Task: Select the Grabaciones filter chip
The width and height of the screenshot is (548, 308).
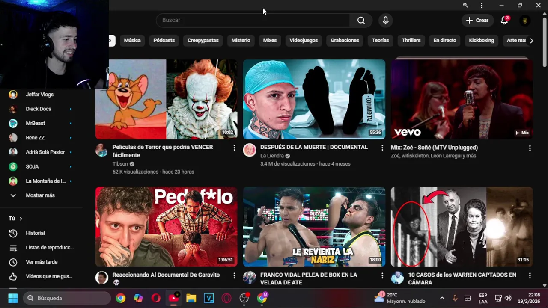Action: click(x=345, y=40)
